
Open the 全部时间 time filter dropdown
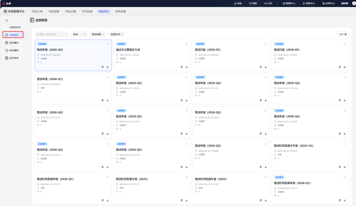pyautogui.click(x=117, y=34)
